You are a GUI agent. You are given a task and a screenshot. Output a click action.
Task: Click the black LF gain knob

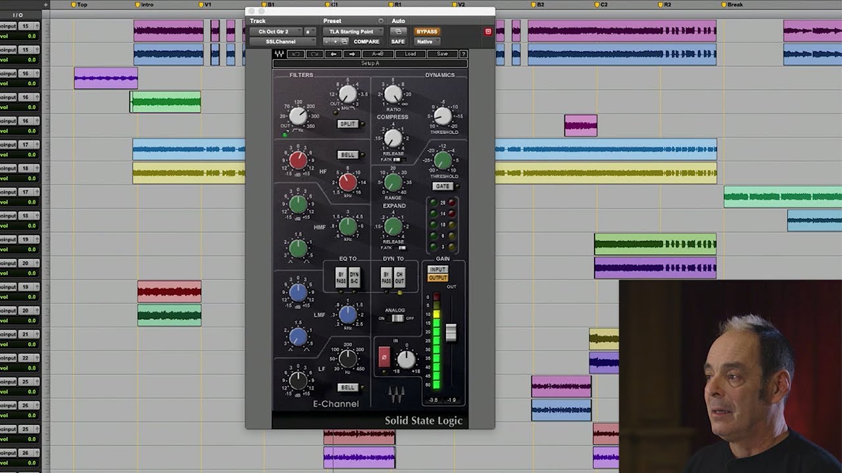[x=298, y=380]
